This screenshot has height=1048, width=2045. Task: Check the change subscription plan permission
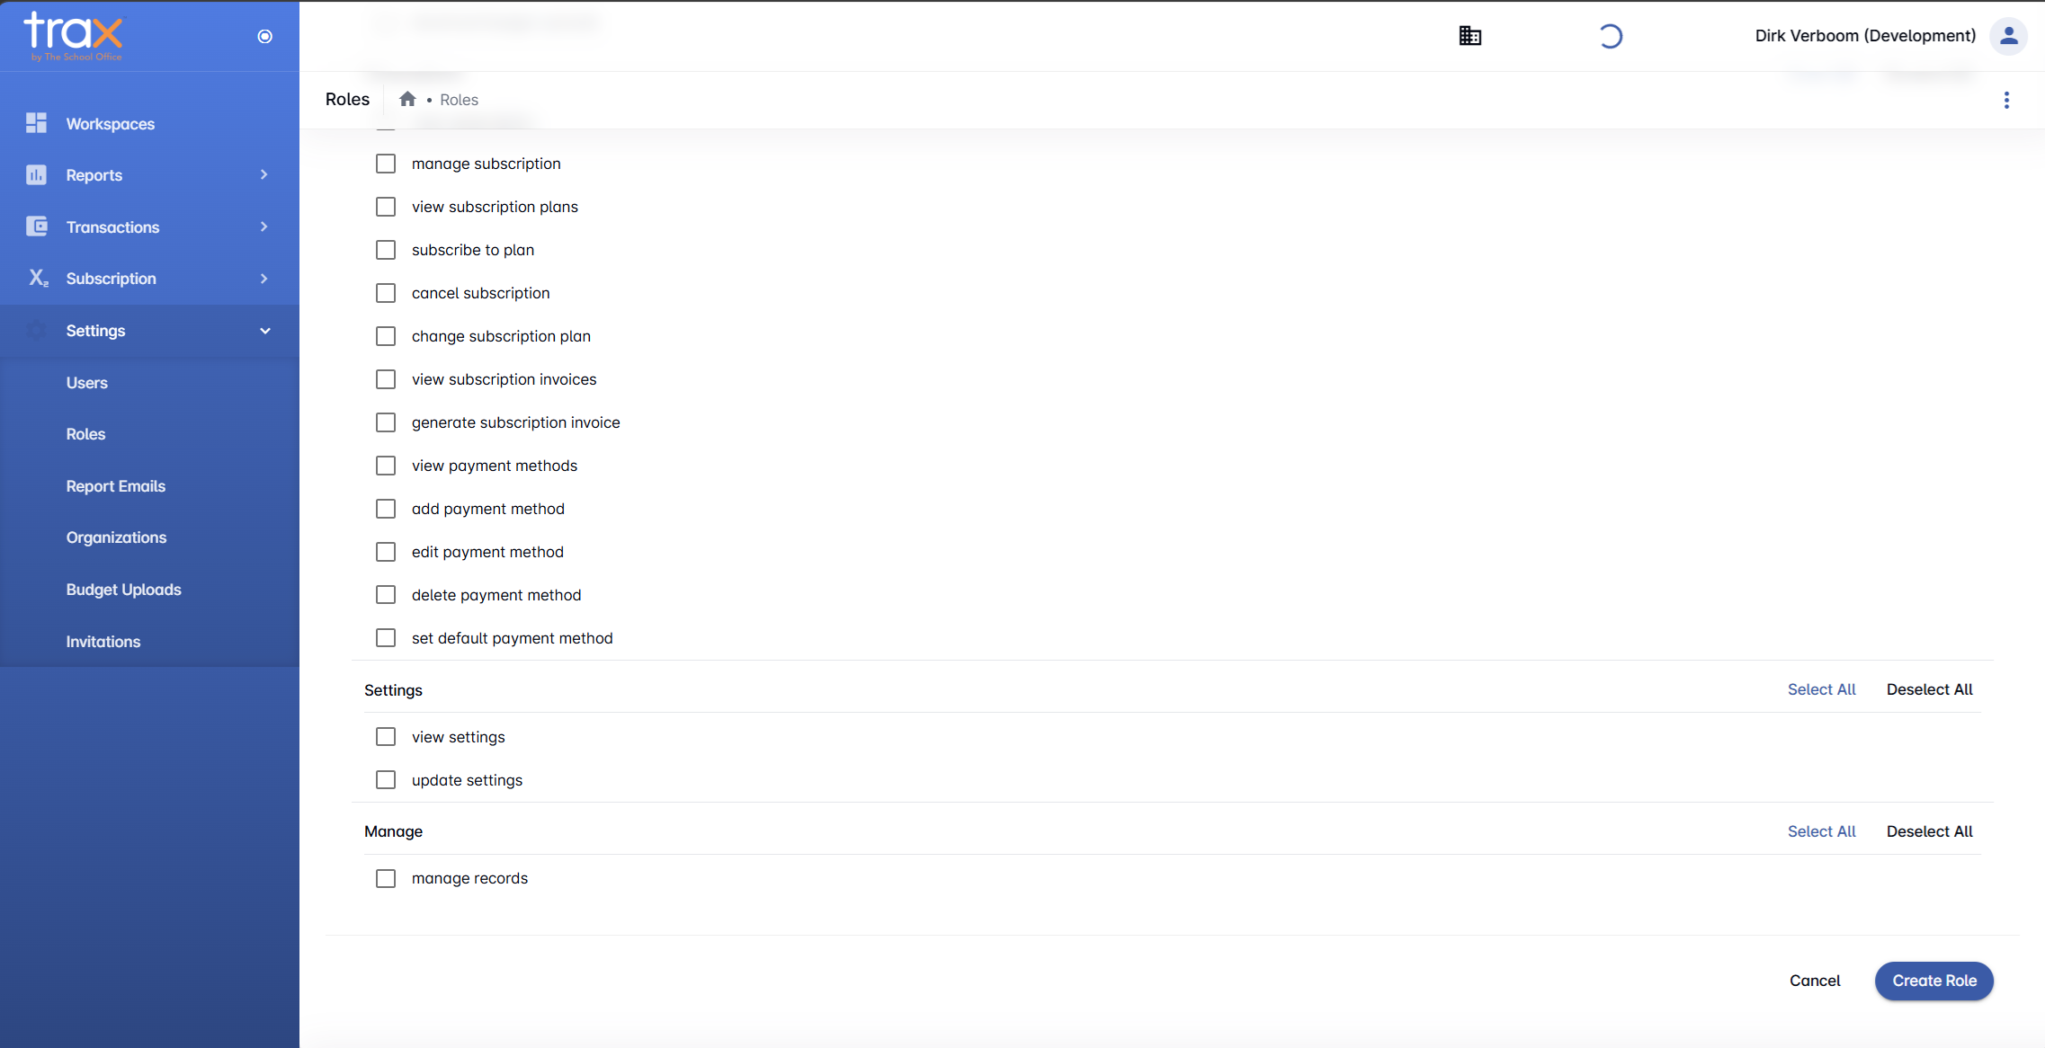point(386,336)
